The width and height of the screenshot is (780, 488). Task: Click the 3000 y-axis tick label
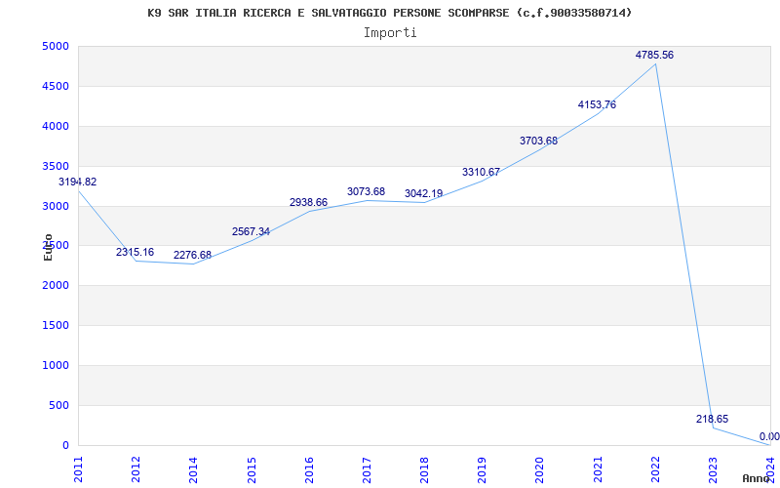56,206
